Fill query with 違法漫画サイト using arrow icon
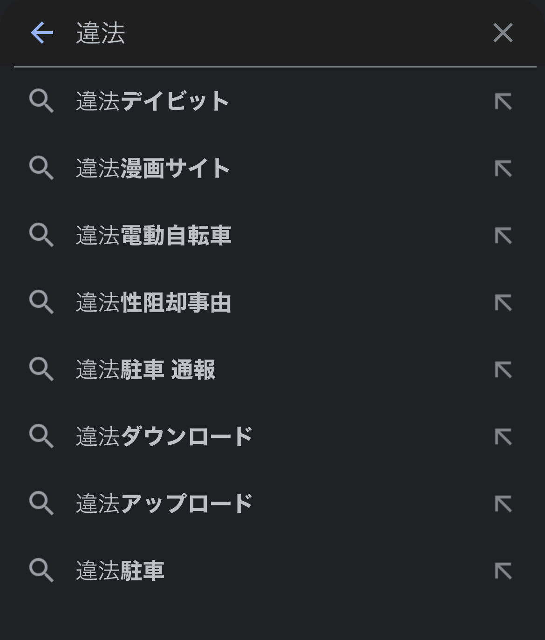The width and height of the screenshot is (545, 640). coord(503,169)
